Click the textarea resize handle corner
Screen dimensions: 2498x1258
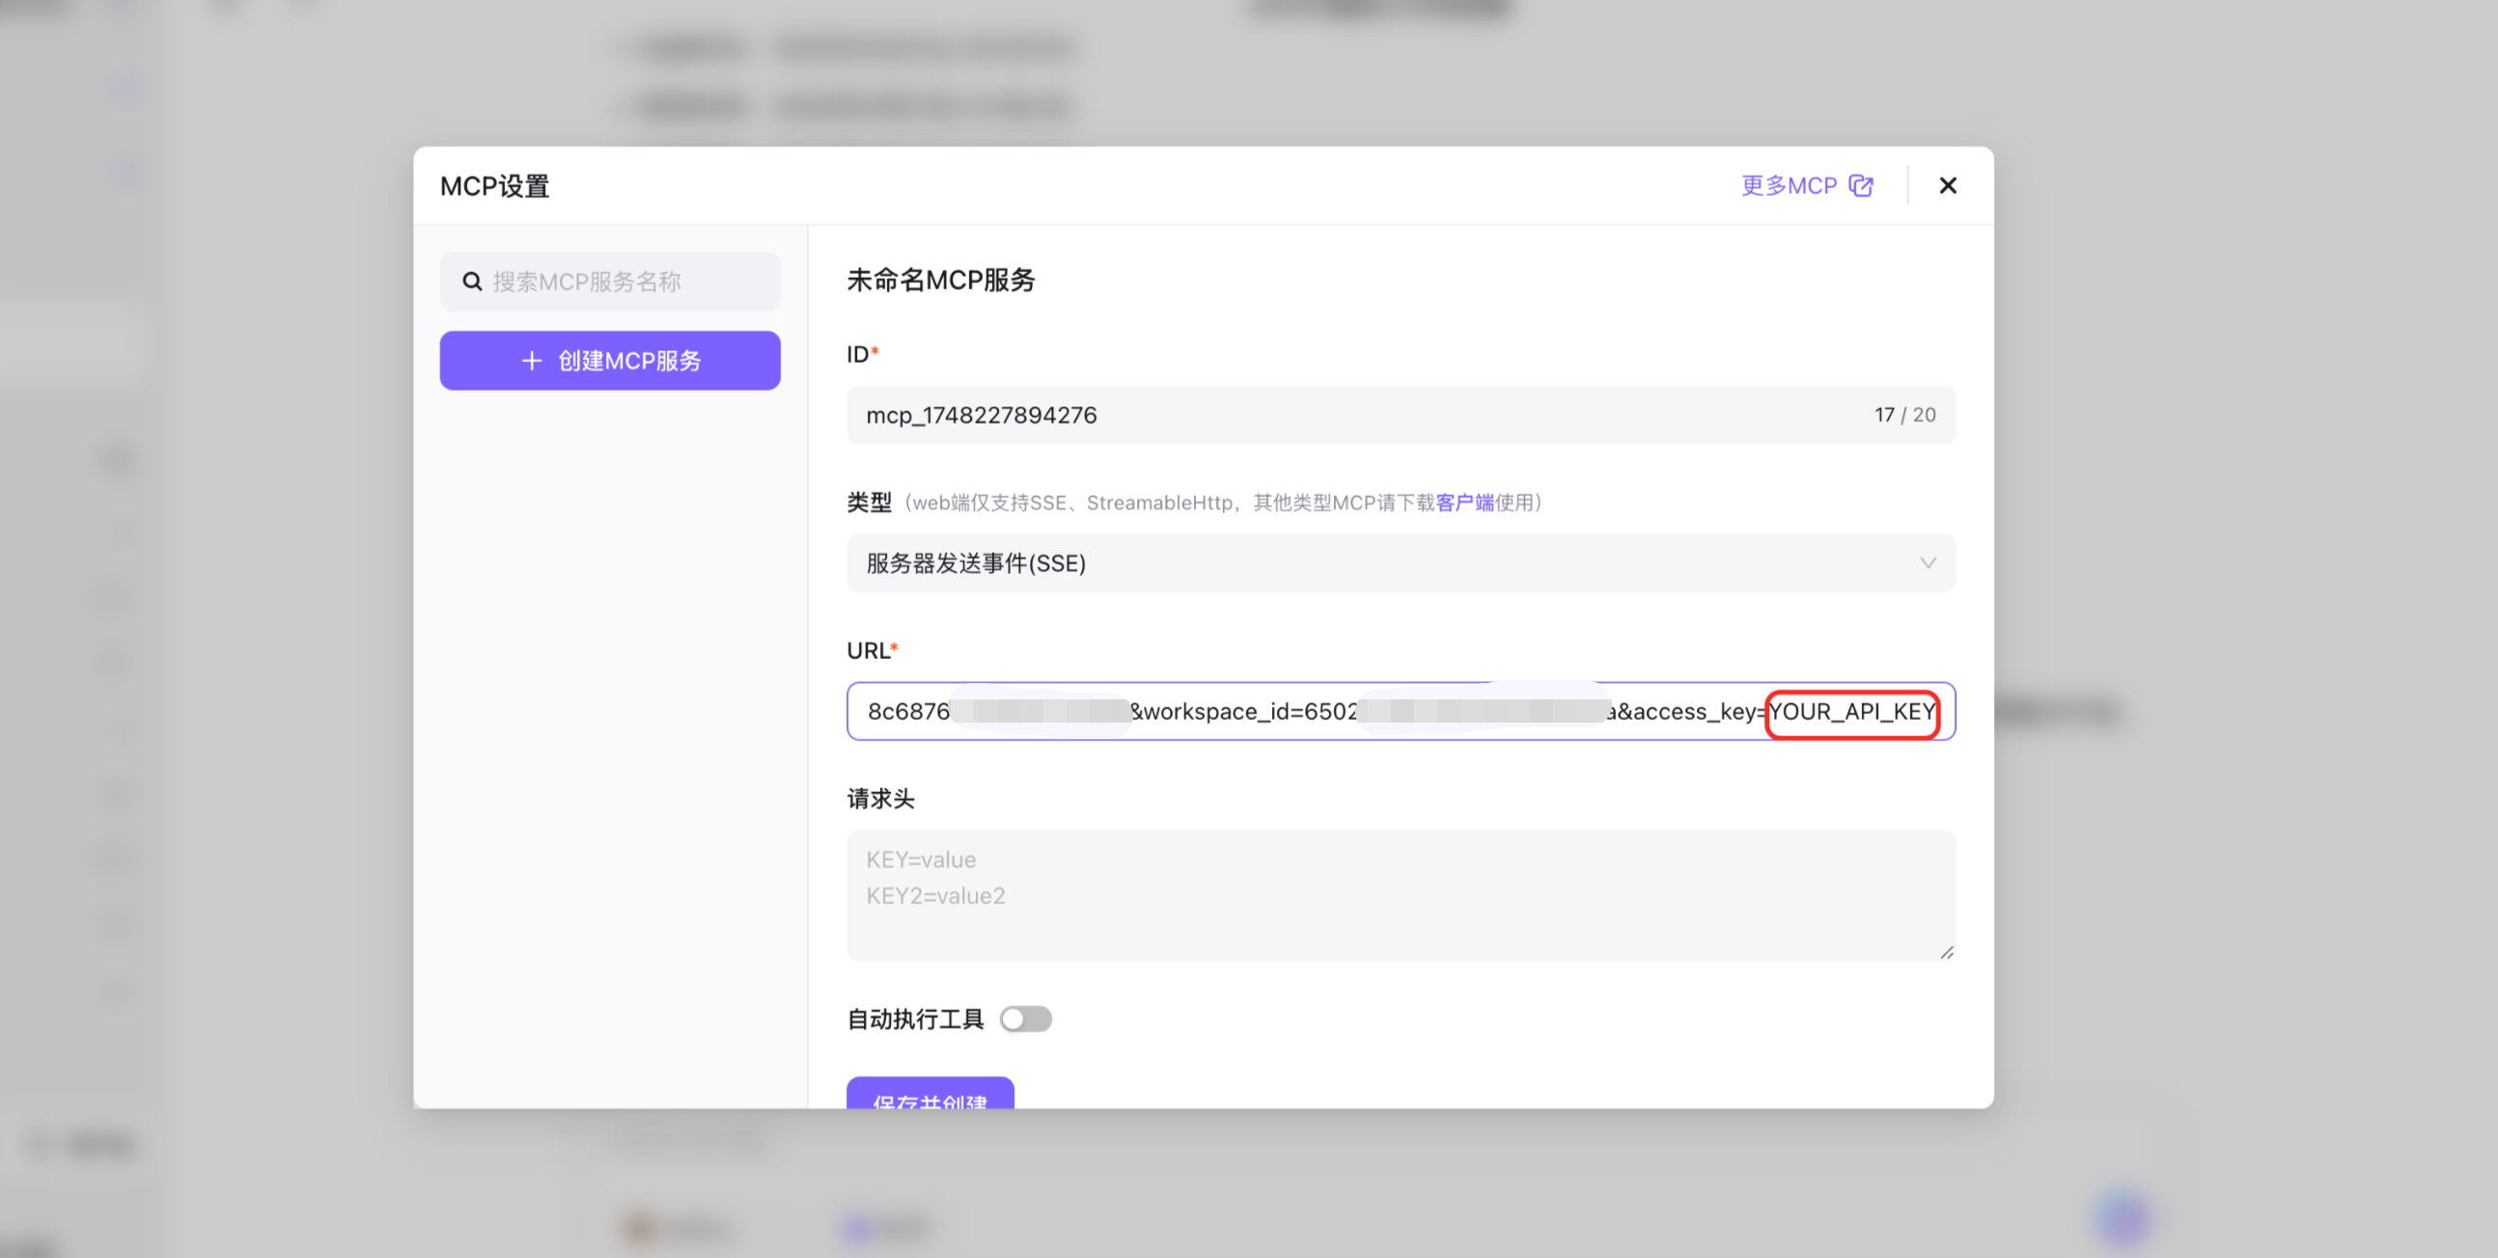pyautogui.click(x=1946, y=953)
